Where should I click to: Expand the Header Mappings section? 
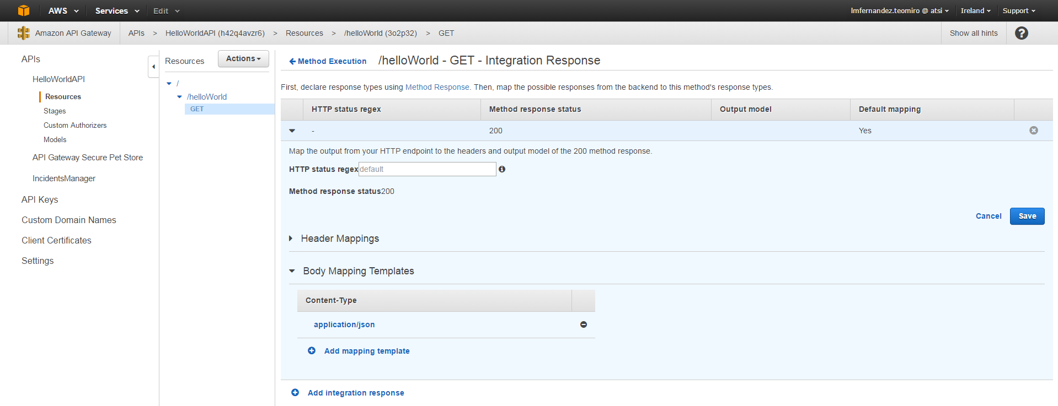pos(291,239)
